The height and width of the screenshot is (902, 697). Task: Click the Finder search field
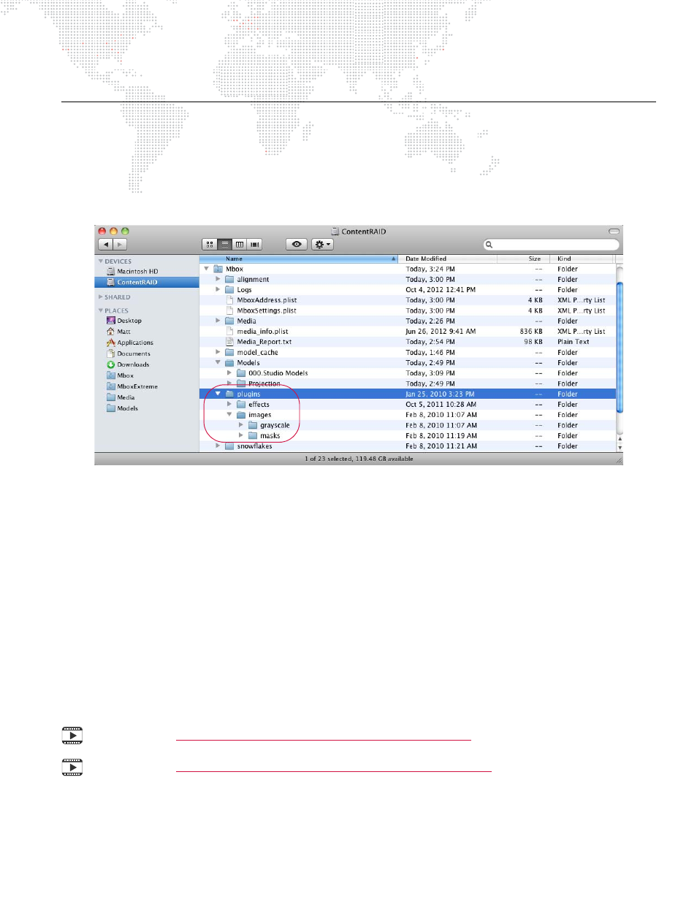click(x=552, y=245)
